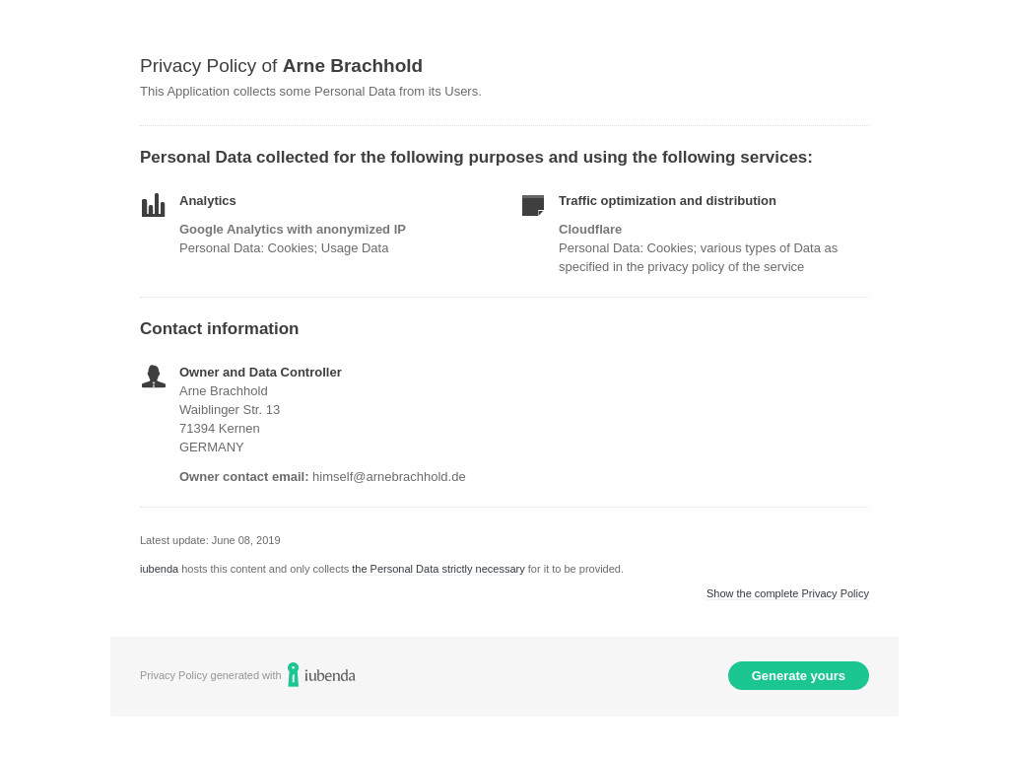Click the Generate yours button
Image resolution: width=1009 pixels, height=757 pixels.
[798, 676]
